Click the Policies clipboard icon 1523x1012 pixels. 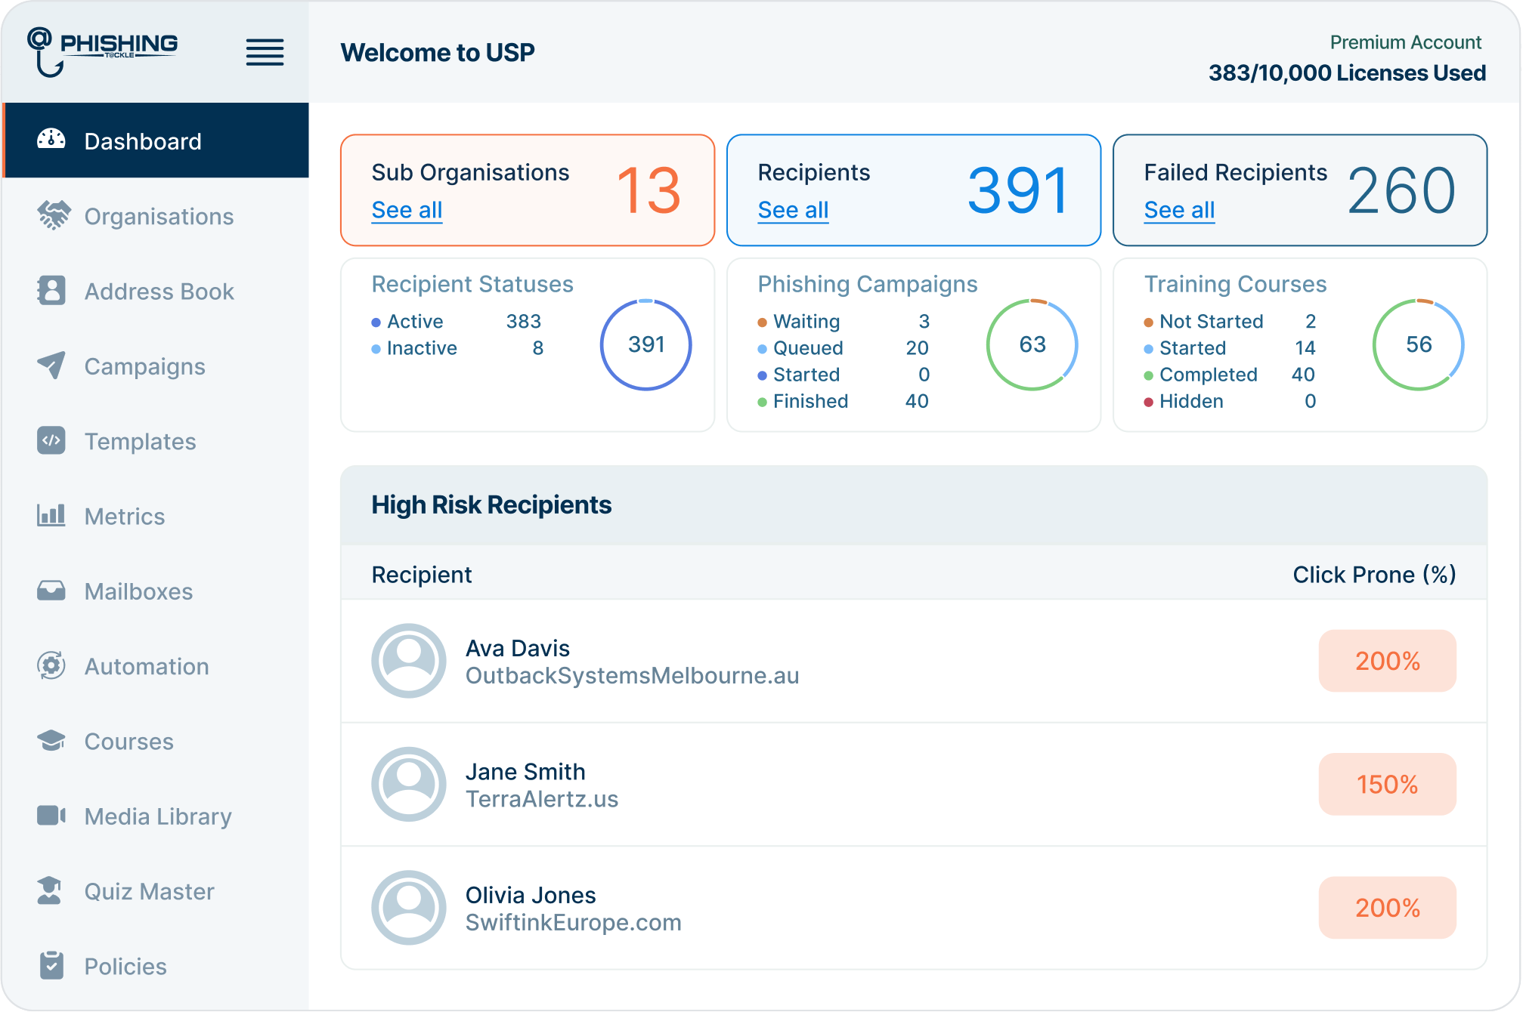coord(51,965)
